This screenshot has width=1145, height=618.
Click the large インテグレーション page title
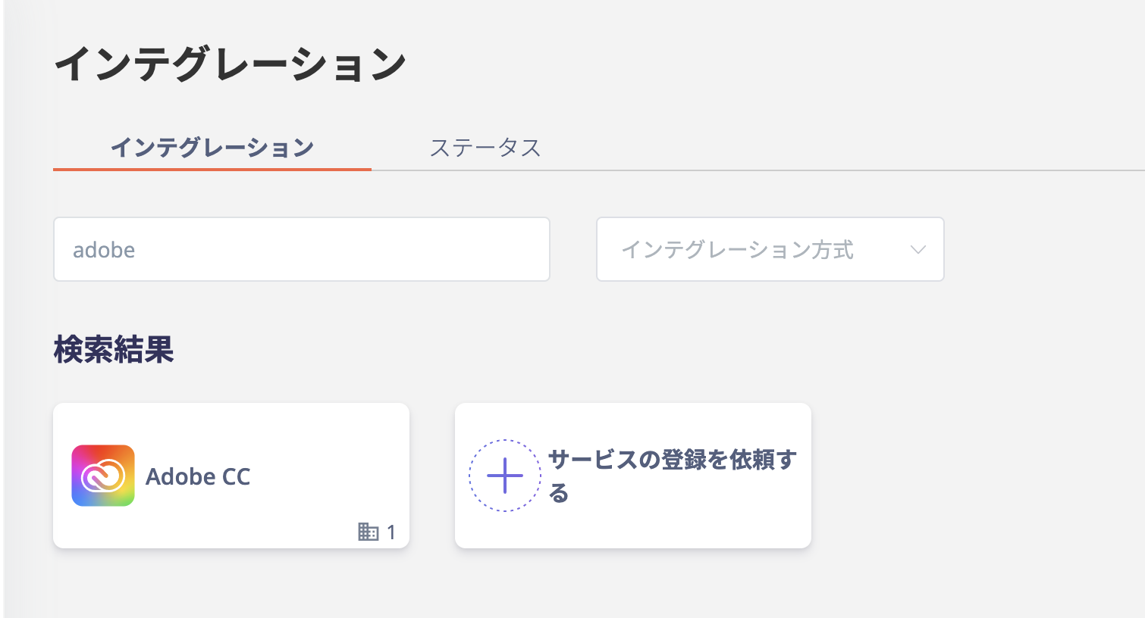[x=231, y=64]
